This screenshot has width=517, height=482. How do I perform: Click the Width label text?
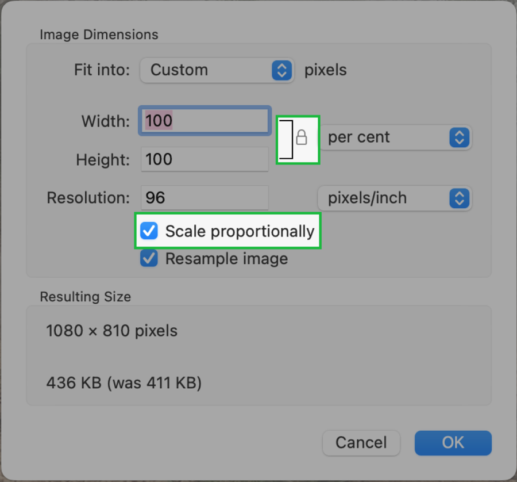[106, 121]
